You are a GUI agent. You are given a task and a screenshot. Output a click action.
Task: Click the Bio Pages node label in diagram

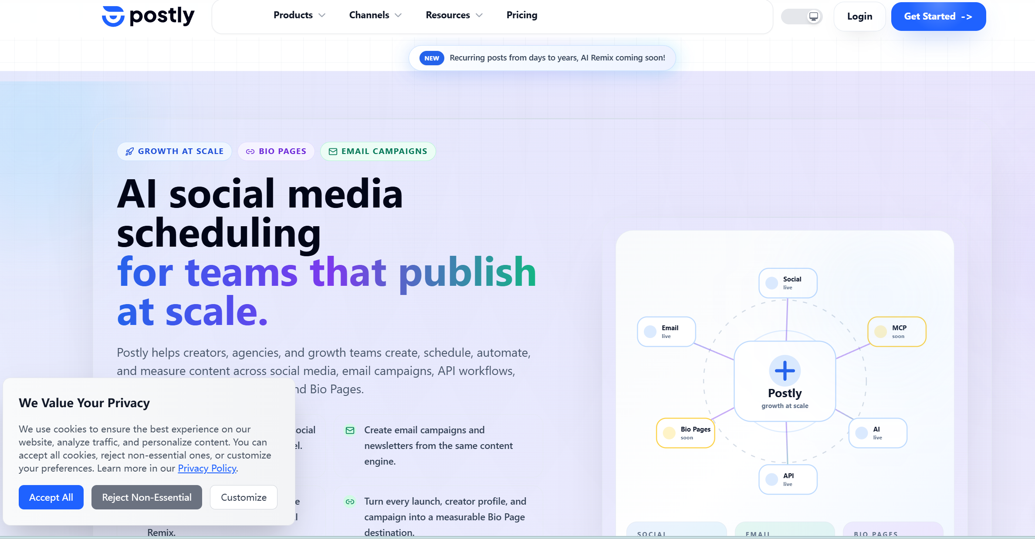(696, 429)
